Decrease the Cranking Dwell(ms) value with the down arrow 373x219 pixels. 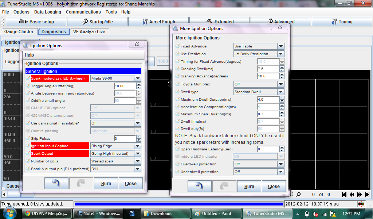point(282,70)
